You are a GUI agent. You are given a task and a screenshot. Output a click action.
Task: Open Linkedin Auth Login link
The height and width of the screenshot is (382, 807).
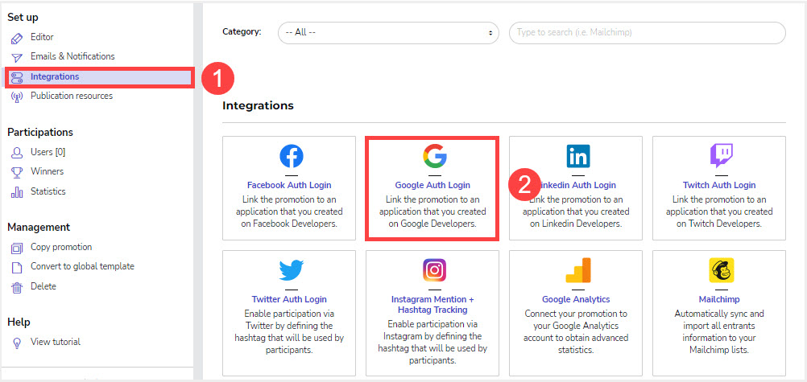[x=576, y=185]
